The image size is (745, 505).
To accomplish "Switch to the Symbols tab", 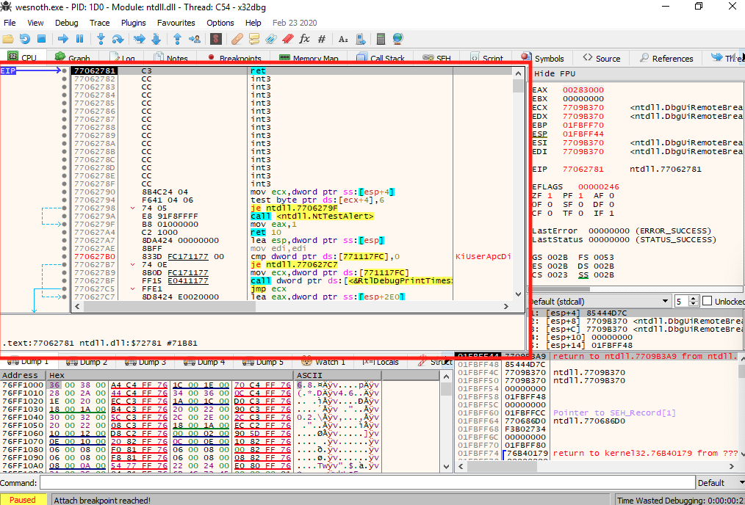I will (x=543, y=59).
